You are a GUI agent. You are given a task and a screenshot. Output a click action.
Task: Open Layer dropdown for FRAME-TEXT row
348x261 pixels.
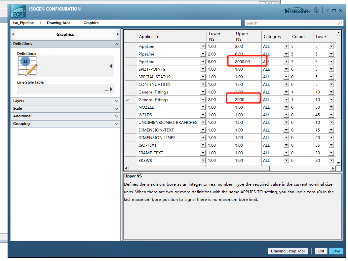(x=331, y=153)
